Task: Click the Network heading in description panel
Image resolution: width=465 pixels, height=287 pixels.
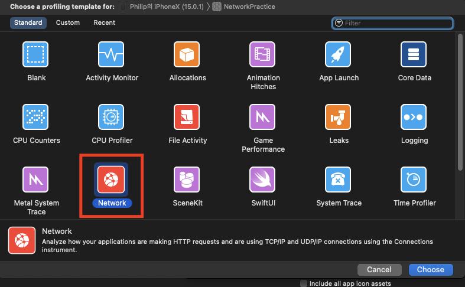Action: (x=57, y=231)
